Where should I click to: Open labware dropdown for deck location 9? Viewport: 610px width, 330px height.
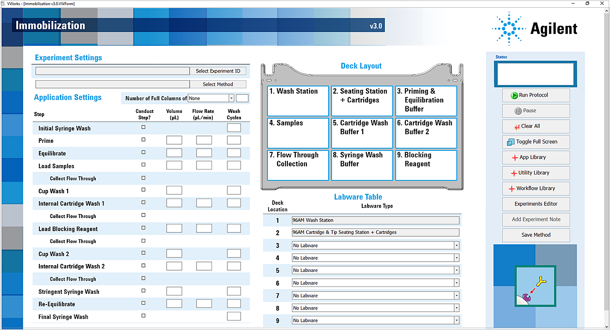pyautogui.click(x=457, y=320)
